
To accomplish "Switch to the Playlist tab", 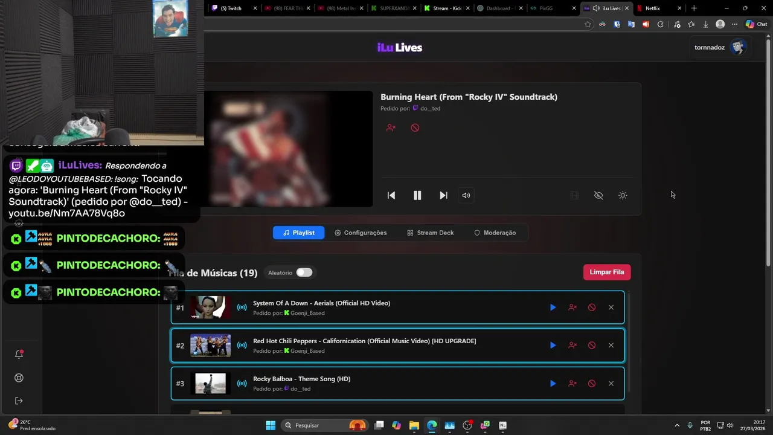I will [298, 233].
